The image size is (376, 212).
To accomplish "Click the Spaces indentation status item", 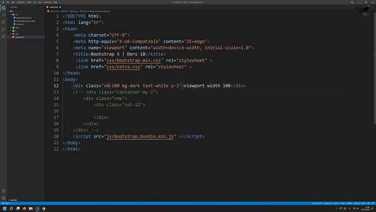I will [x=328, y=203].
